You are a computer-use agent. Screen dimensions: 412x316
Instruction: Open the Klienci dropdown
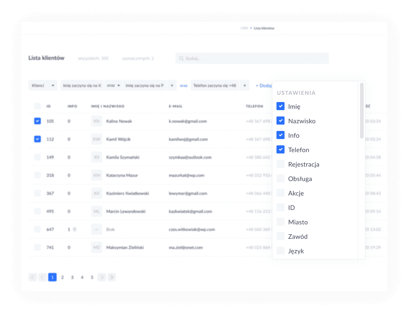click(43, 85)
